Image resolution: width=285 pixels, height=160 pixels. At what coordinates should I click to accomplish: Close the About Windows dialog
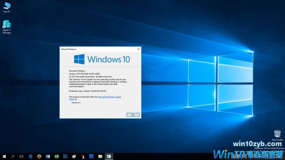(138, 49)
